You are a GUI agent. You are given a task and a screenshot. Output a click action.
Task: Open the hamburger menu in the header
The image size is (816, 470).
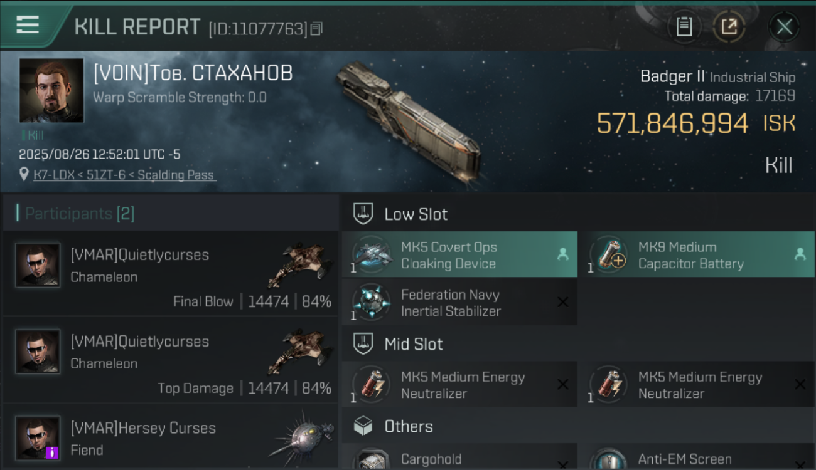[27, 26]
